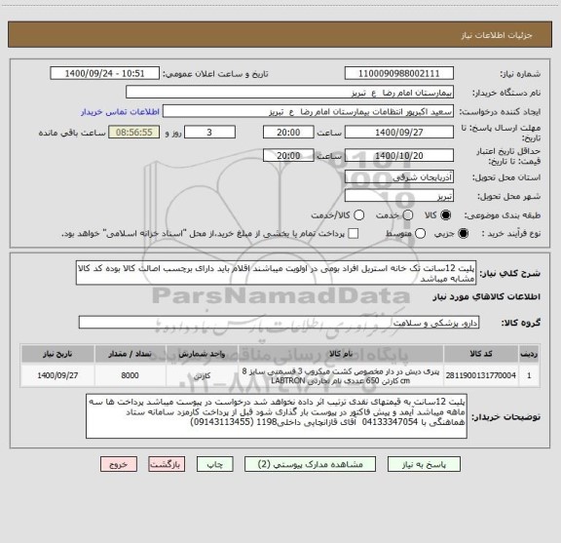Click the نام کالا column header

pyautogui.click(x=341, y=354)
